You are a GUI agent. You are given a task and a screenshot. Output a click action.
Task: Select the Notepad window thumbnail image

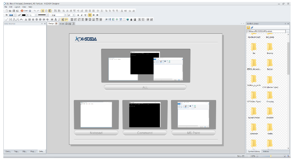click(x=96, y=115)
